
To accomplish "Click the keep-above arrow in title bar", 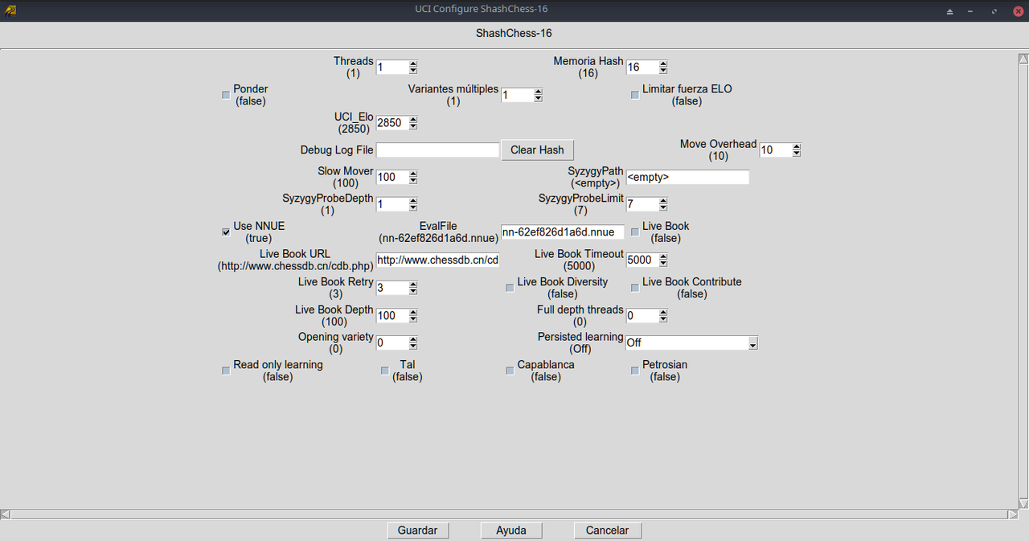I will [949, 11].
